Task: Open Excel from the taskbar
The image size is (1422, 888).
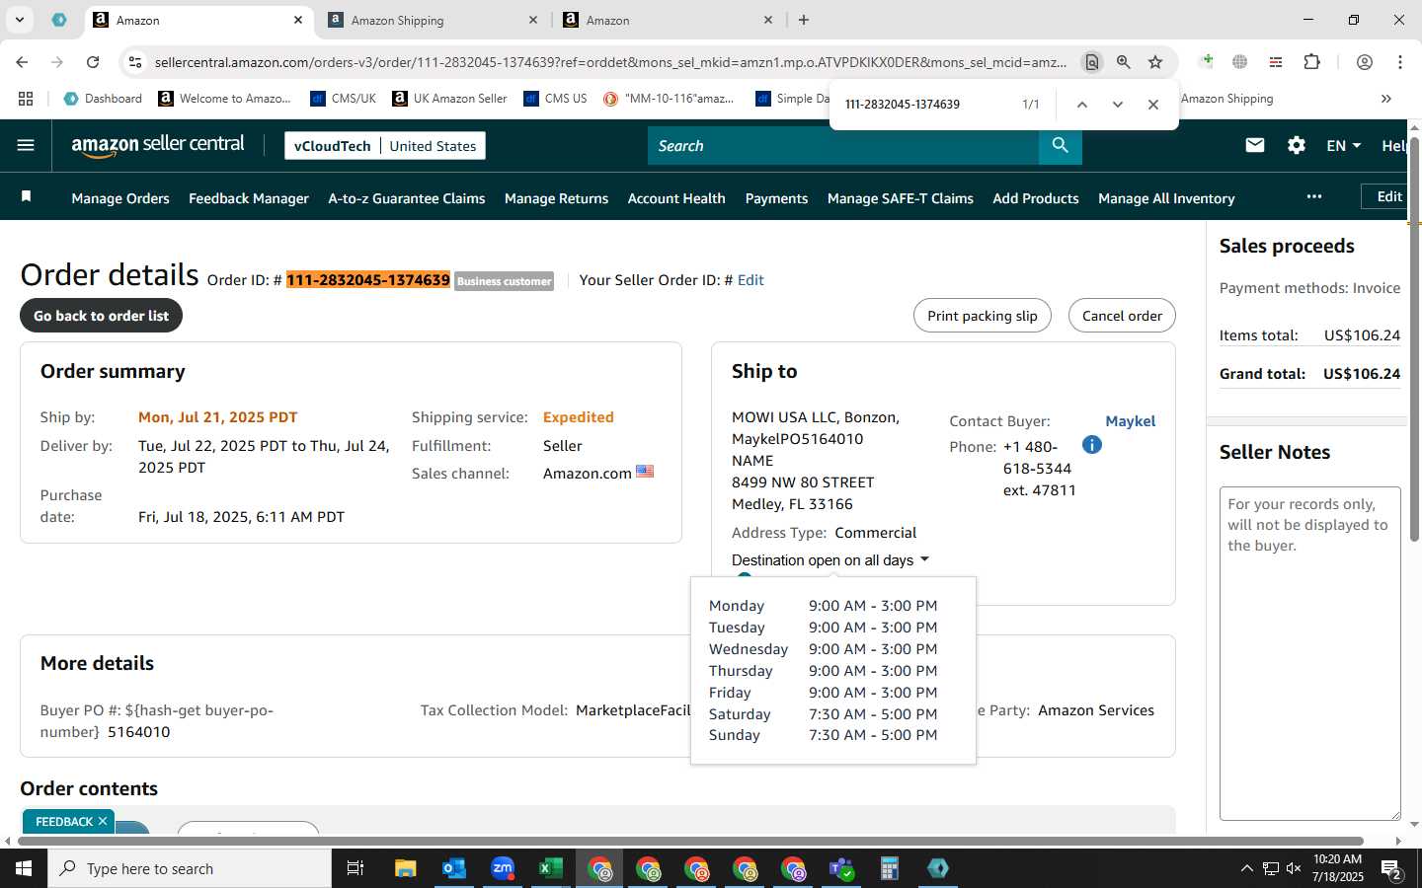Action: tap(550, 868)
